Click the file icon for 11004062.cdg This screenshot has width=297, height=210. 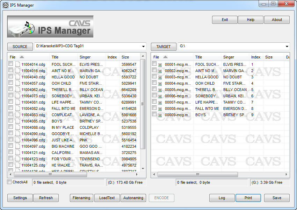pos(17,90)
